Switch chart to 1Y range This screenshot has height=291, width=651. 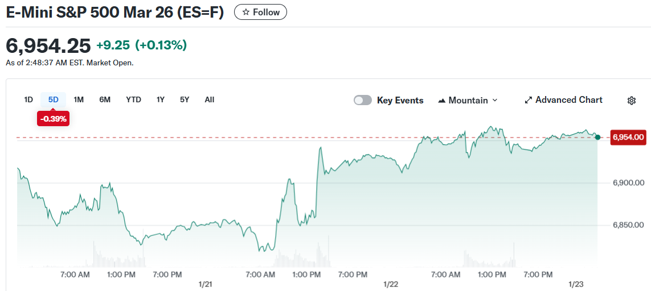pos(161,99)
